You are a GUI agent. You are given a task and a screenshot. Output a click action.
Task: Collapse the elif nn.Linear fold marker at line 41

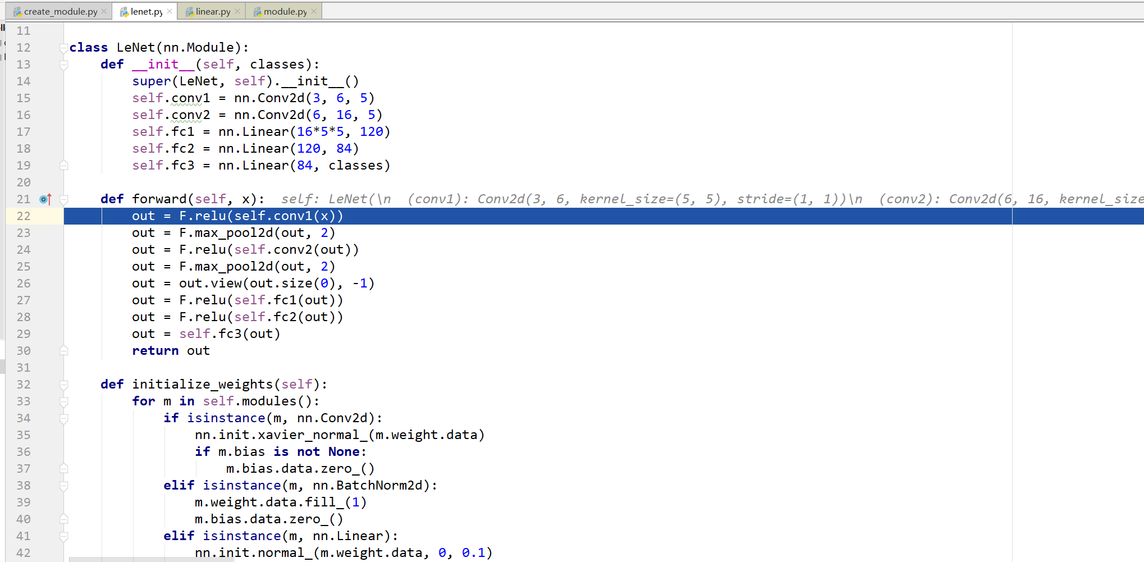click(64, 537)
